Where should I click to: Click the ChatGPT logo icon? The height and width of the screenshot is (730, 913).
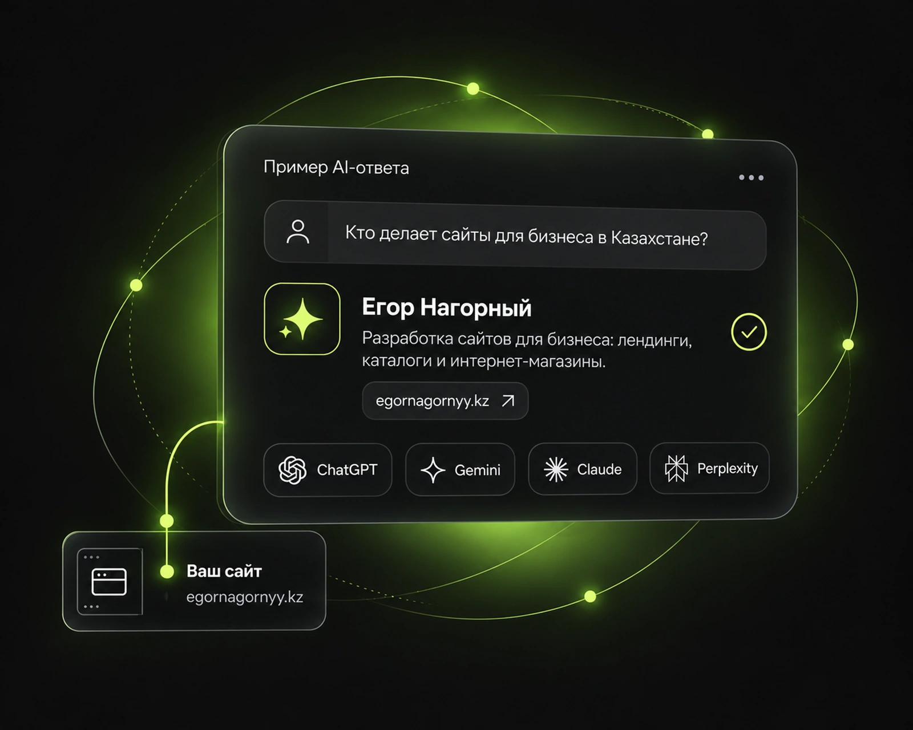[x=292, y=470]
